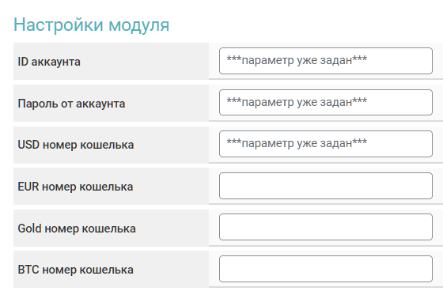Select the USD номер кошелька input box
The height and width of the screenshot is (291, 443).
pyautogui.click(x=326, y=144)
